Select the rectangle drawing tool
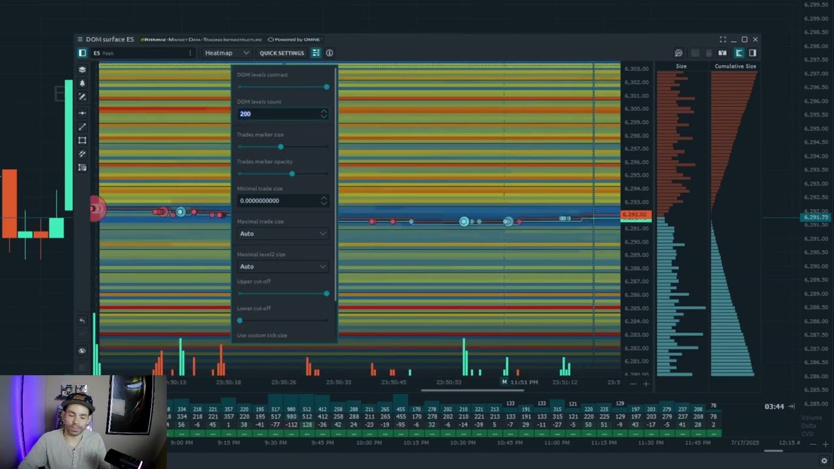This screenshot has width=834, height=469. click(82, 141)
